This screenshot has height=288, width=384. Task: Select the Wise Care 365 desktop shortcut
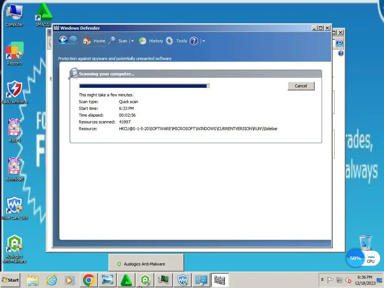[14, 208]
